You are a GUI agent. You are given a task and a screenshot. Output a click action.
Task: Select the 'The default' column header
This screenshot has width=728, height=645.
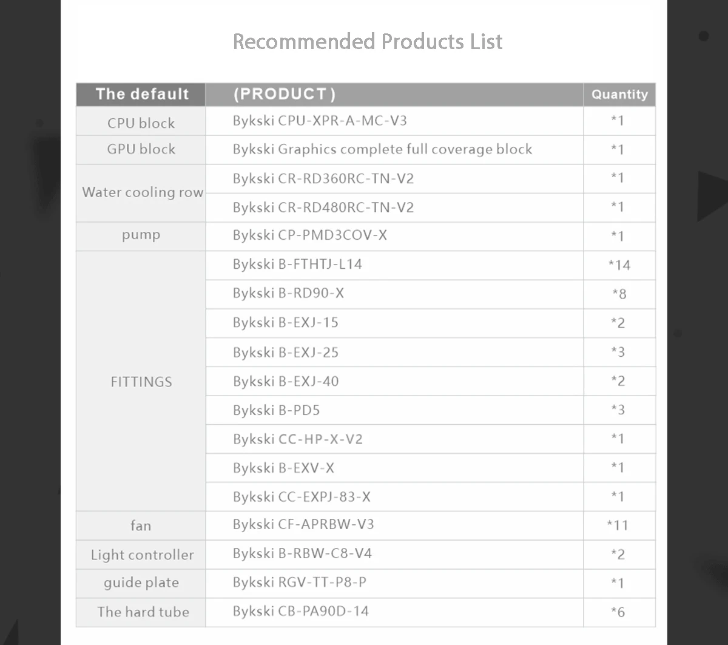pos(141,95)
